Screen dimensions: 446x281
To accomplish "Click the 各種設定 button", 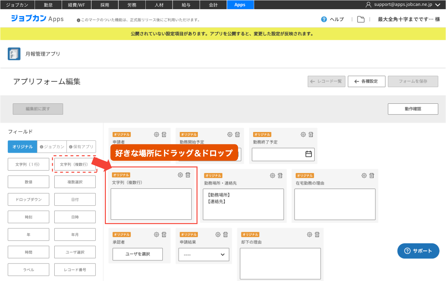I will (366, 81).
